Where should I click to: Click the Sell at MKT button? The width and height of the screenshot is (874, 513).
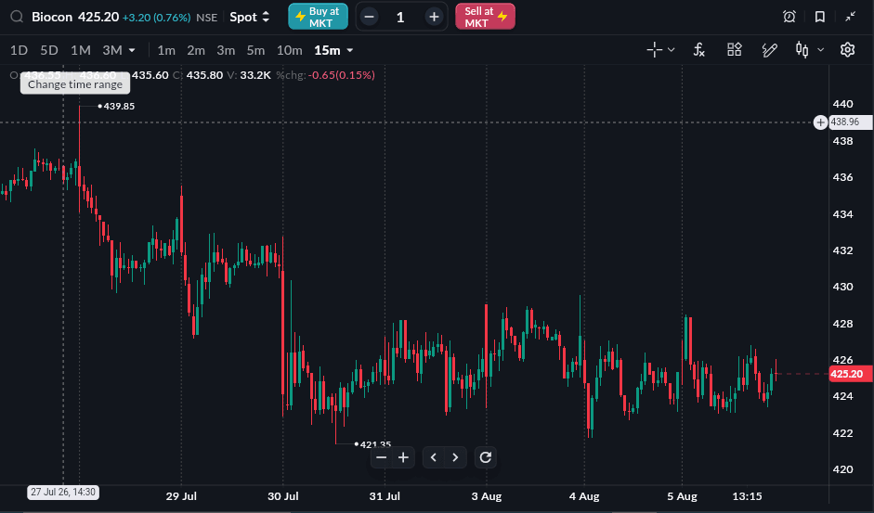[485, 17]
